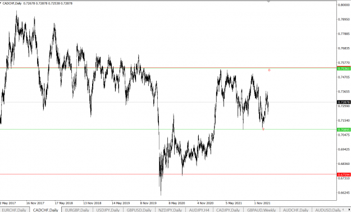351x212 pixels.
Task: Click the 0.73655 price scale value
Action: tap(344, 91)
